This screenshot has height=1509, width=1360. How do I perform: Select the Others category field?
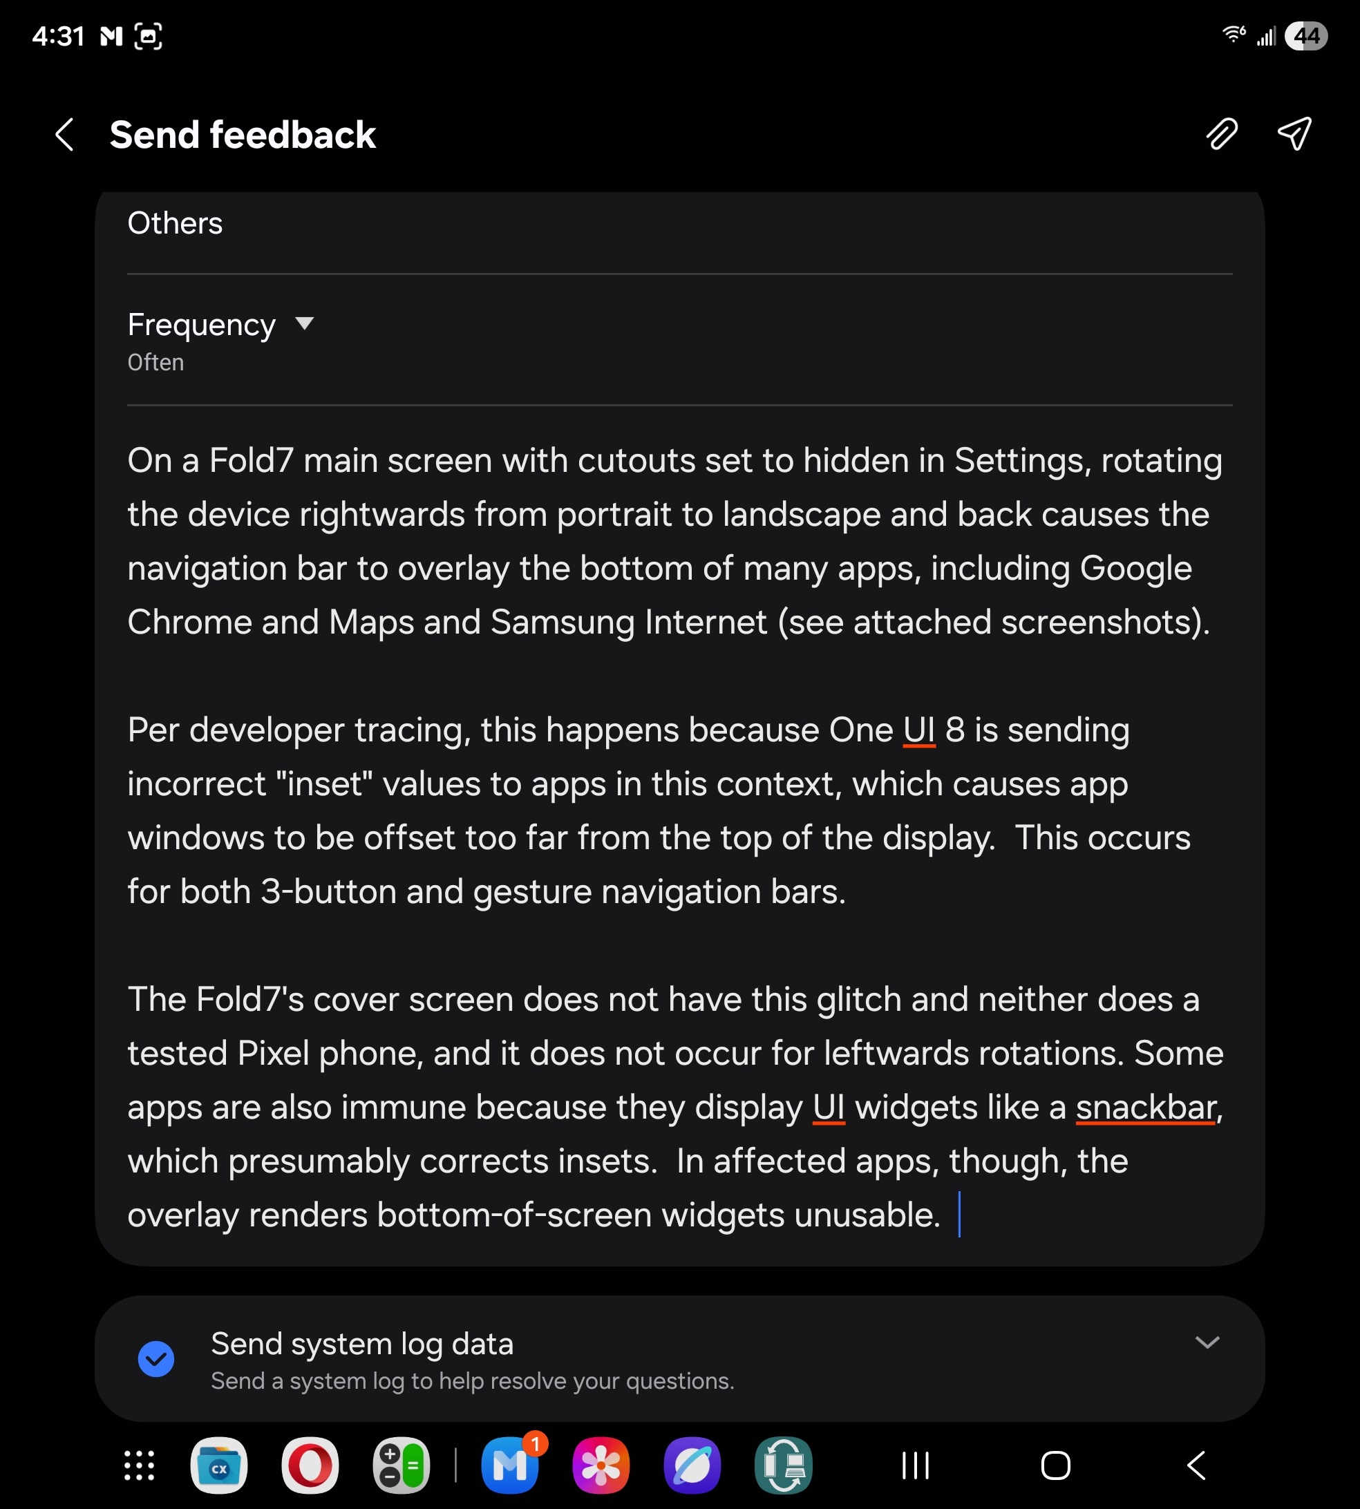175,223
